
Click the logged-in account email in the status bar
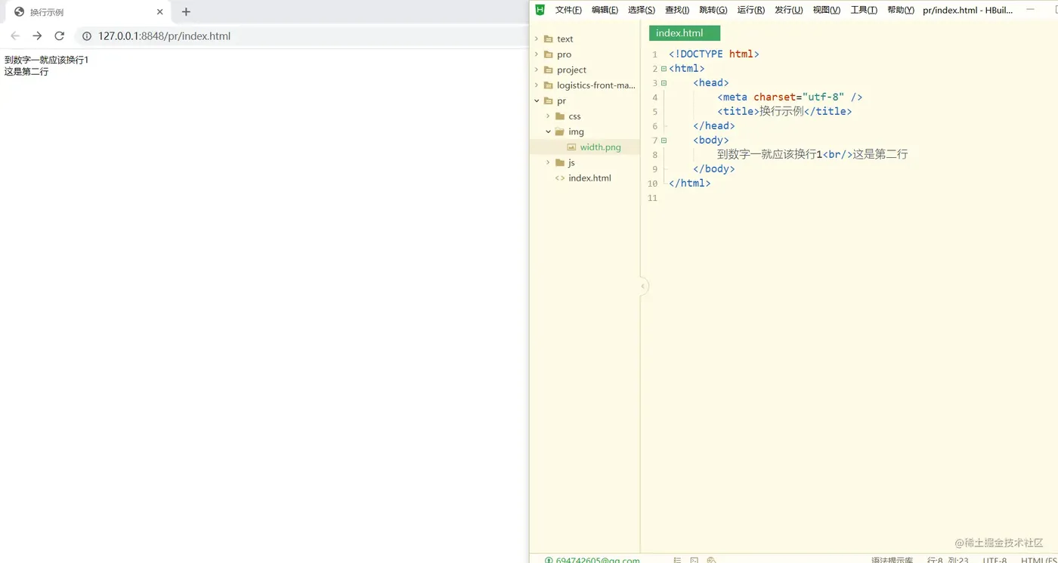click(x=597, y=560)
